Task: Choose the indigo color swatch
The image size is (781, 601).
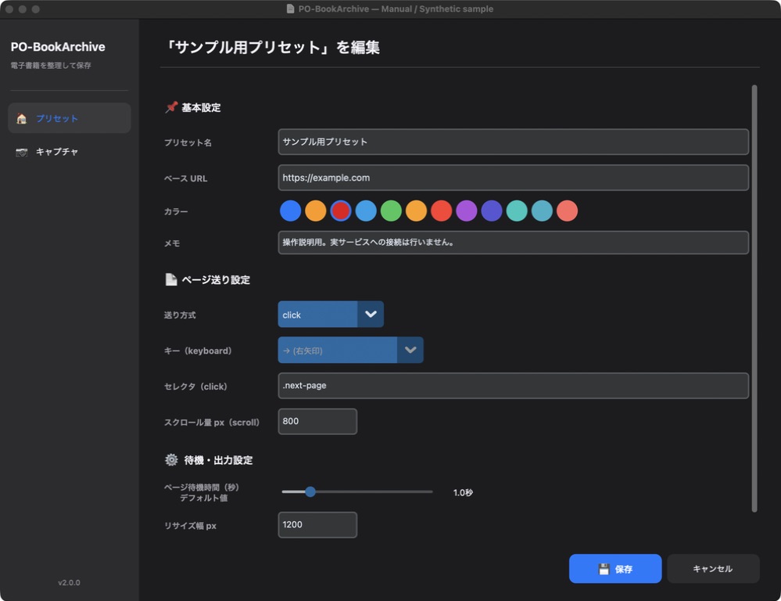Action: click(x=492, y=211)
